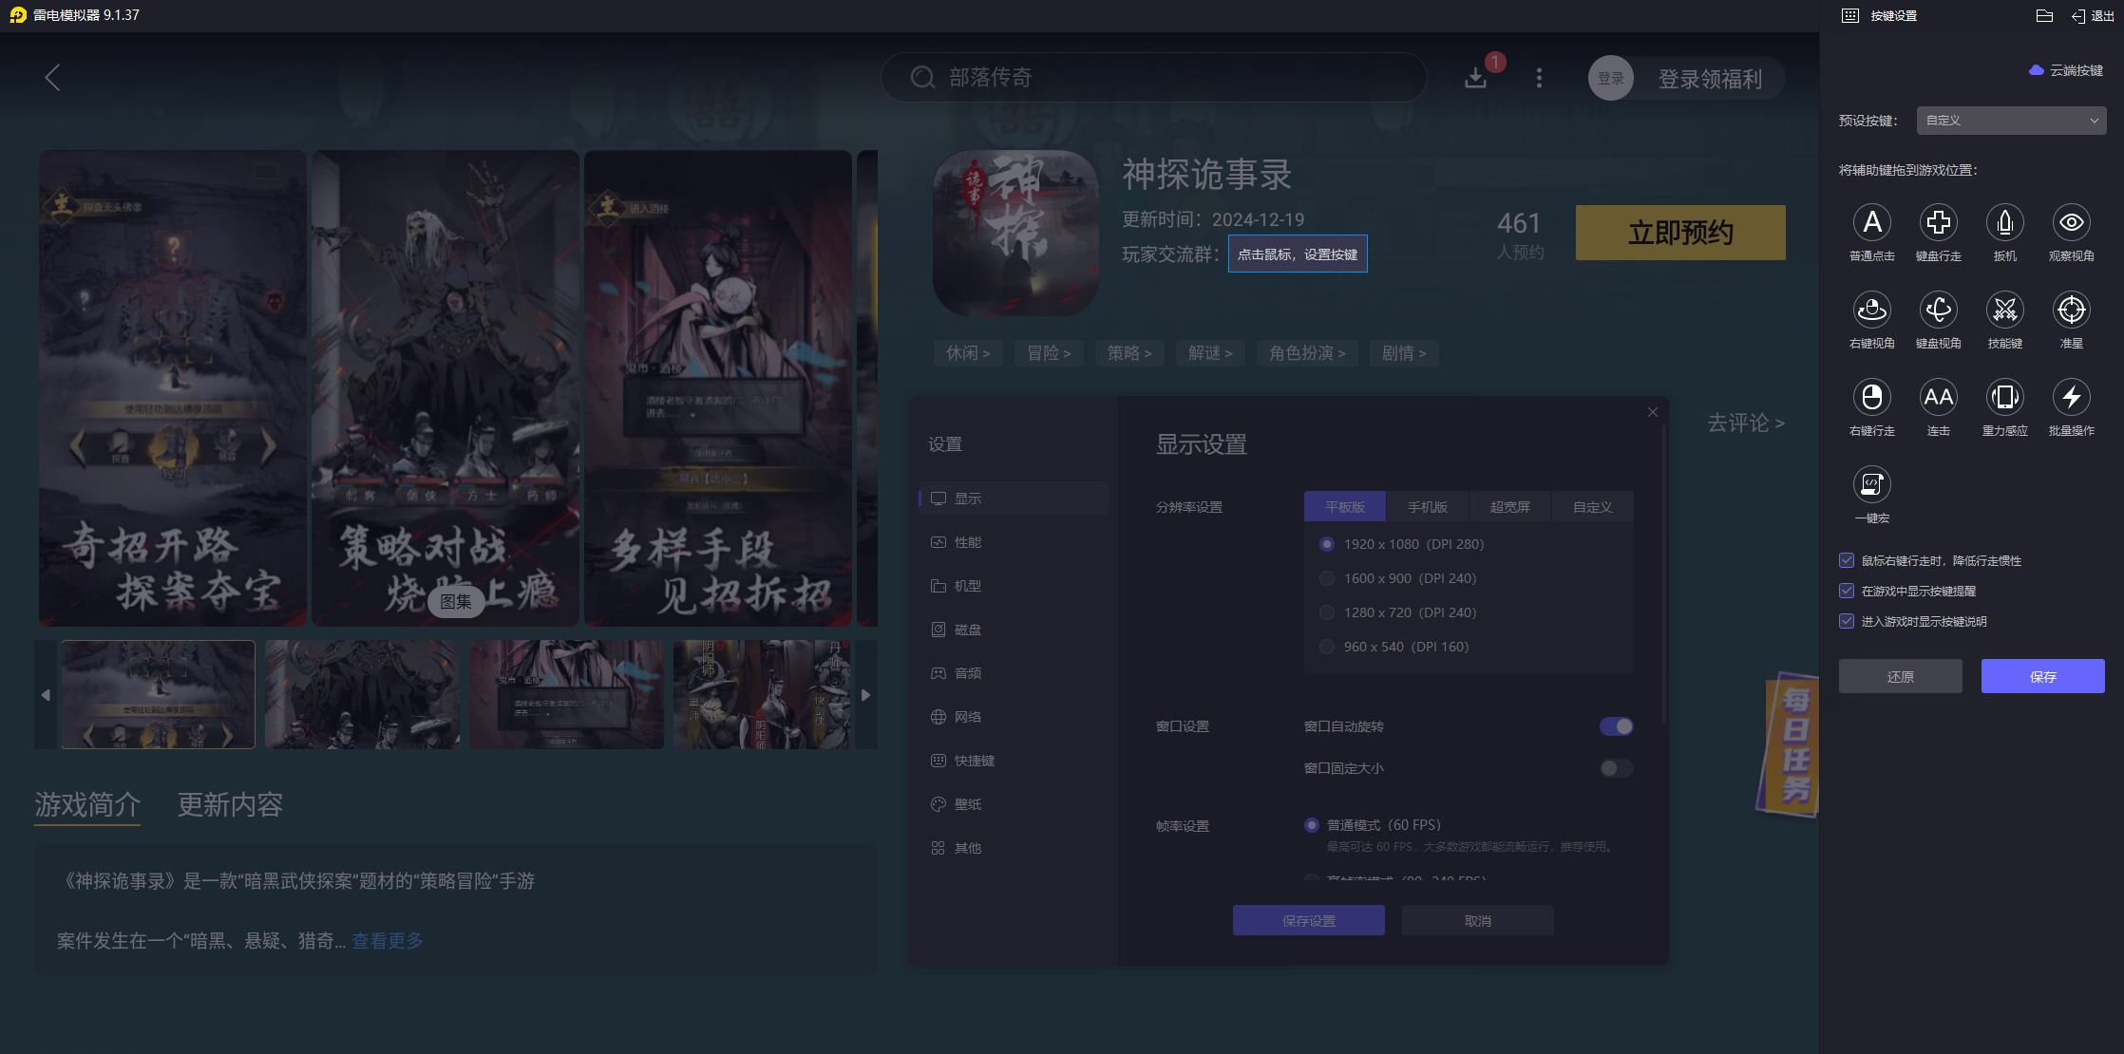Select the 右键视角 icon
2124x1054 pixels.
1871,310
